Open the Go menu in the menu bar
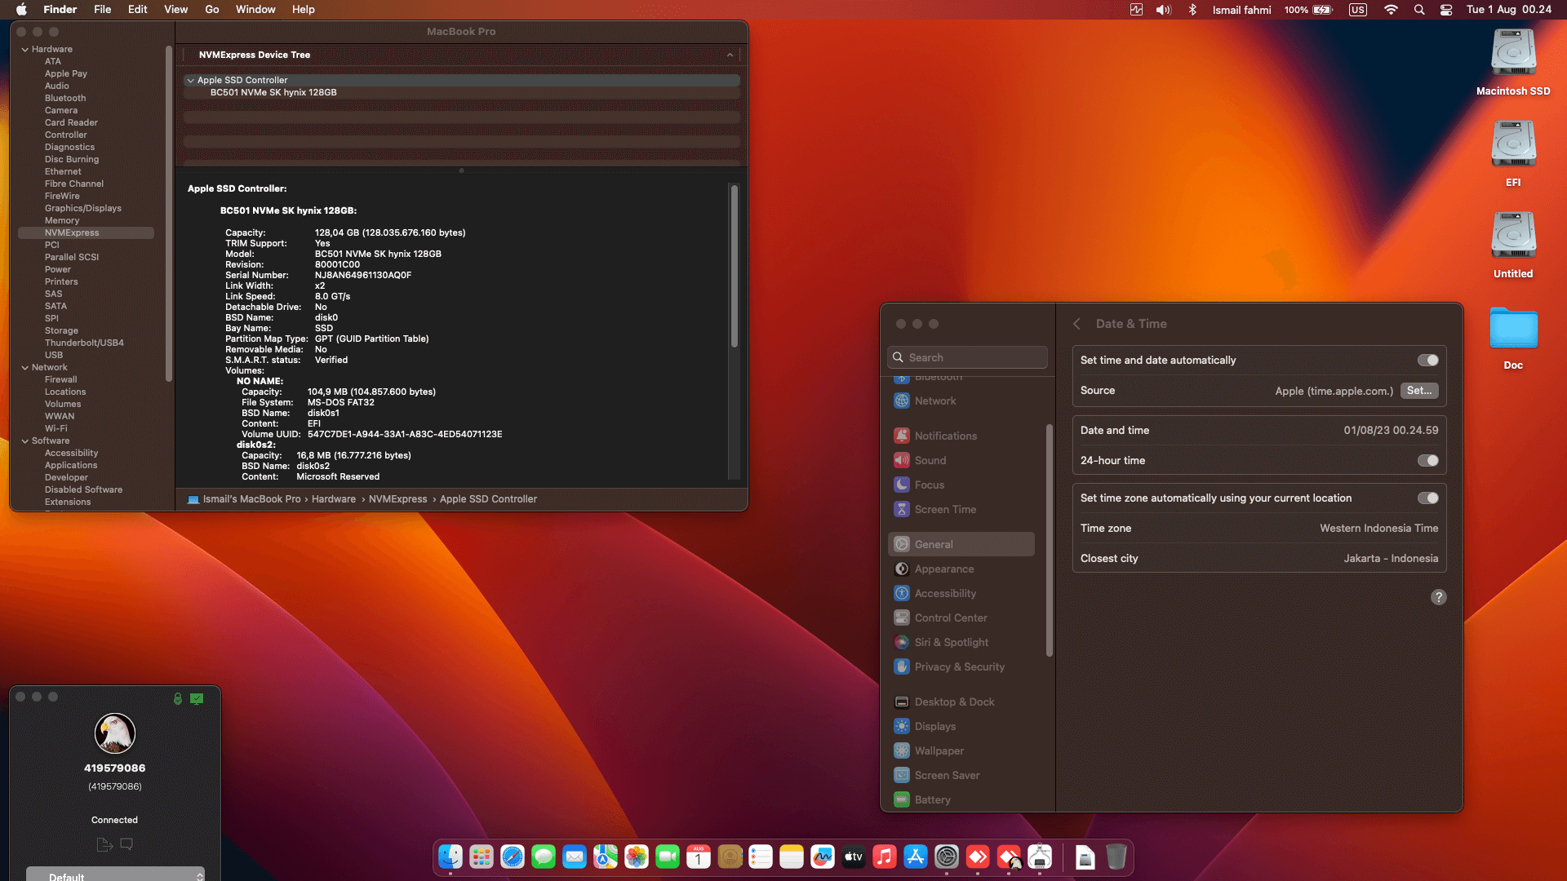Screen dimensions: 1567x881 tap(211, 9)
